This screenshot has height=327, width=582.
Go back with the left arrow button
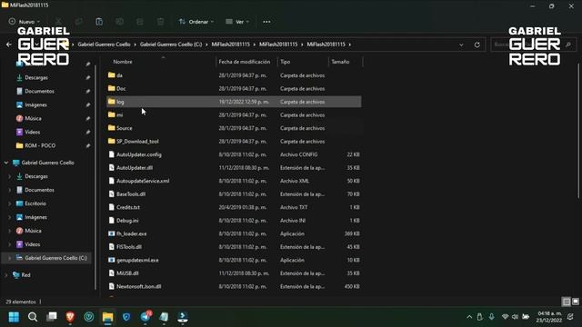(9, 45)
